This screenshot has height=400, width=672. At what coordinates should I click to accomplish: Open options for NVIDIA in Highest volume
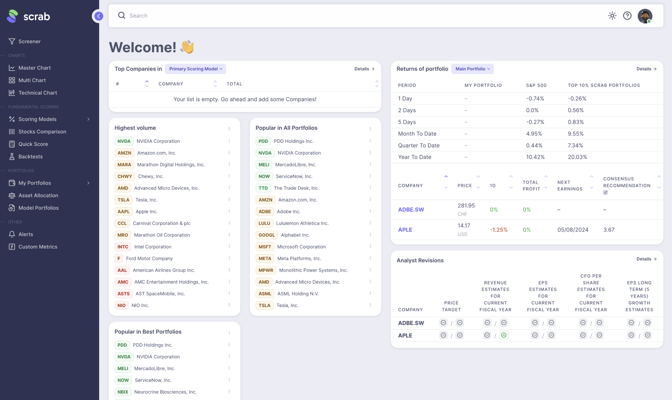[x=229, y=141]
